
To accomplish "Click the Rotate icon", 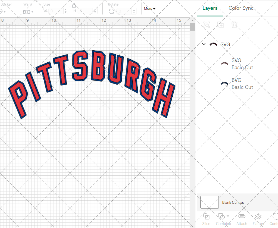I will click(111, 11).
